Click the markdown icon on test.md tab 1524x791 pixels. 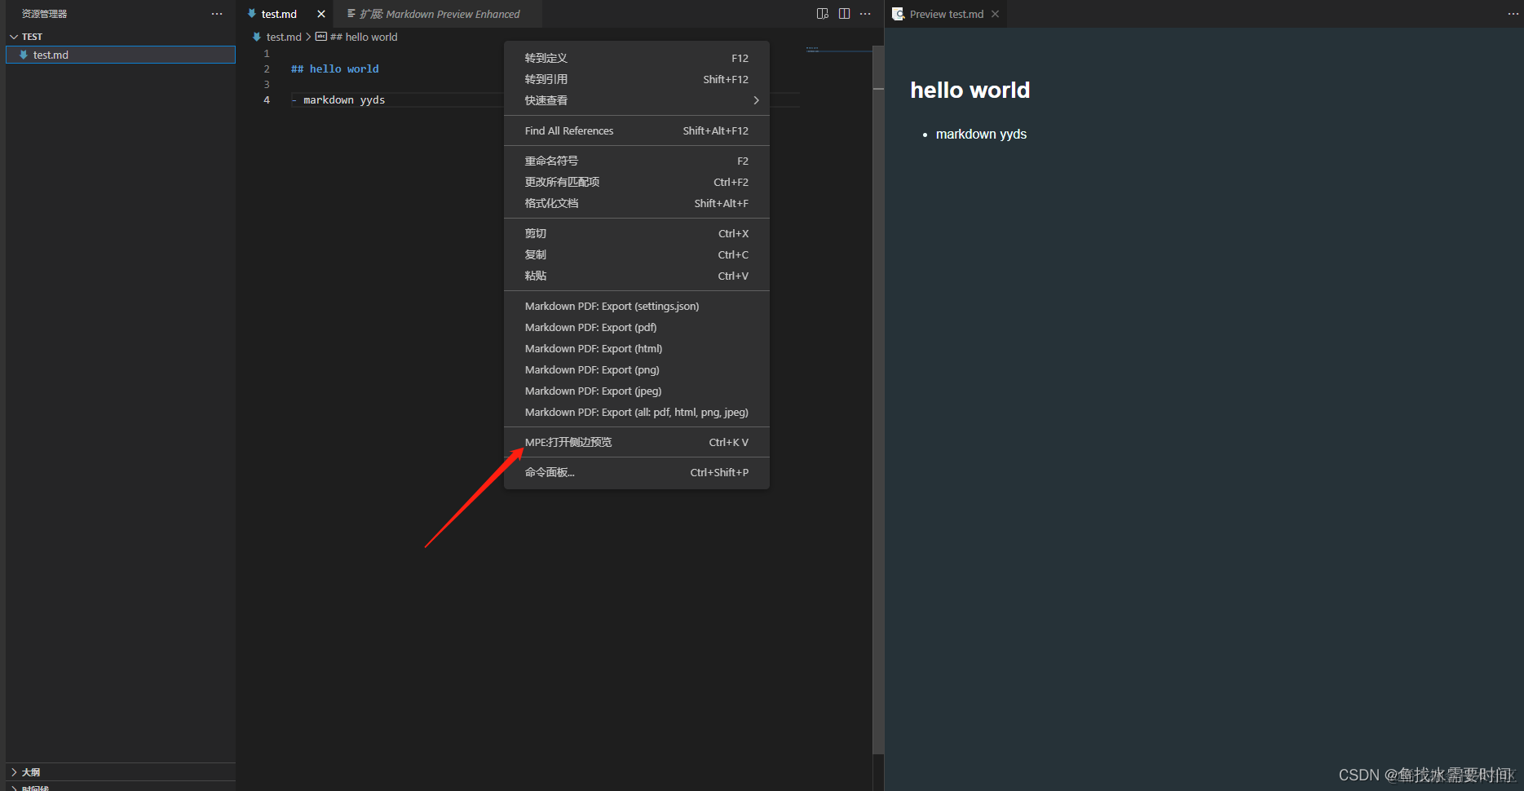252,14
